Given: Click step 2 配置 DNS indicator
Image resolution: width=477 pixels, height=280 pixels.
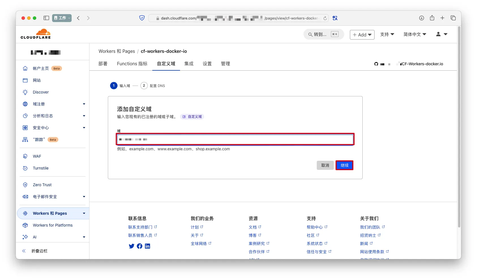Looking at the screenshot, I should click(153, 86).
